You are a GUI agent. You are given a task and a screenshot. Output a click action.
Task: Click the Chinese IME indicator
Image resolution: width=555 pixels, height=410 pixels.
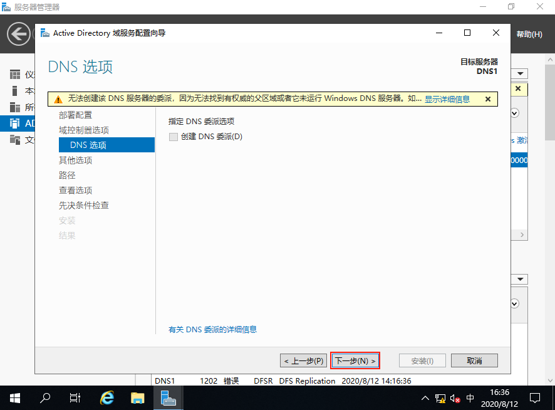pyautogui.click(x=470, y=398)
